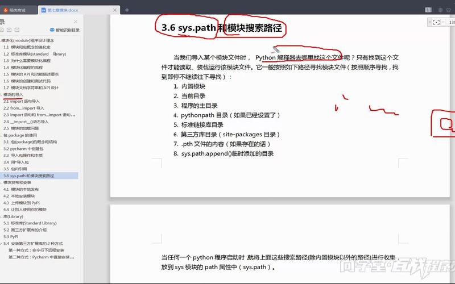Navigate to 3.5 包内引用
This screenshot has height=284, width=455.
click(15, 169)
